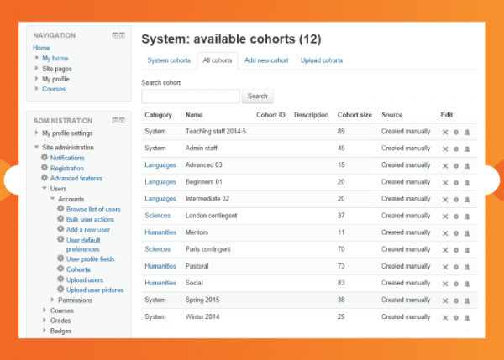Screen dimensions: 504x360
Task: Click gear icon next to Upload users
Action: 60,279
